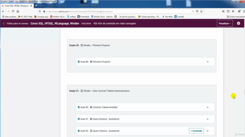Click the video icon on Aula 91

(x=91, y=119)
